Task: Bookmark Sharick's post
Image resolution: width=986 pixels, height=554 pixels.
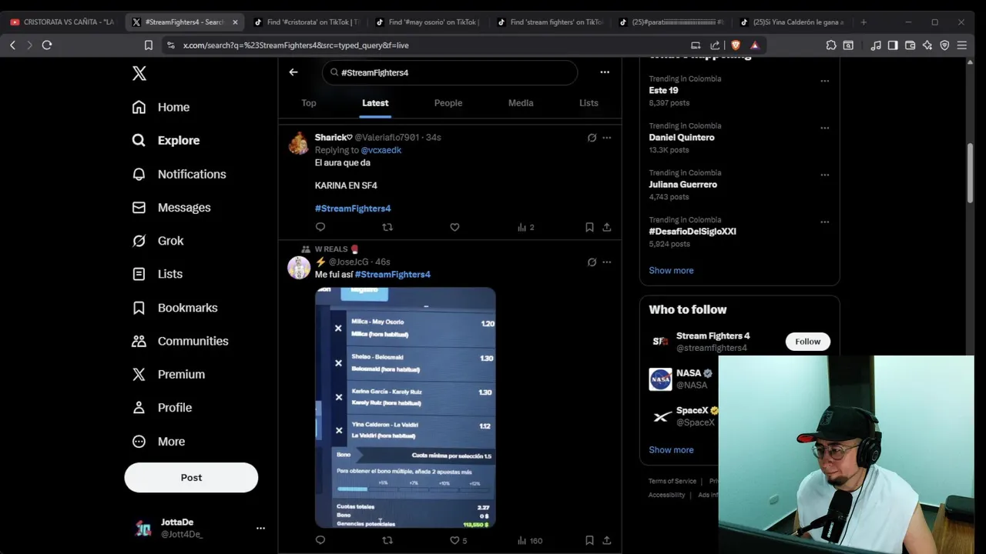Action: pyautogui.click(x=589, y=227)
